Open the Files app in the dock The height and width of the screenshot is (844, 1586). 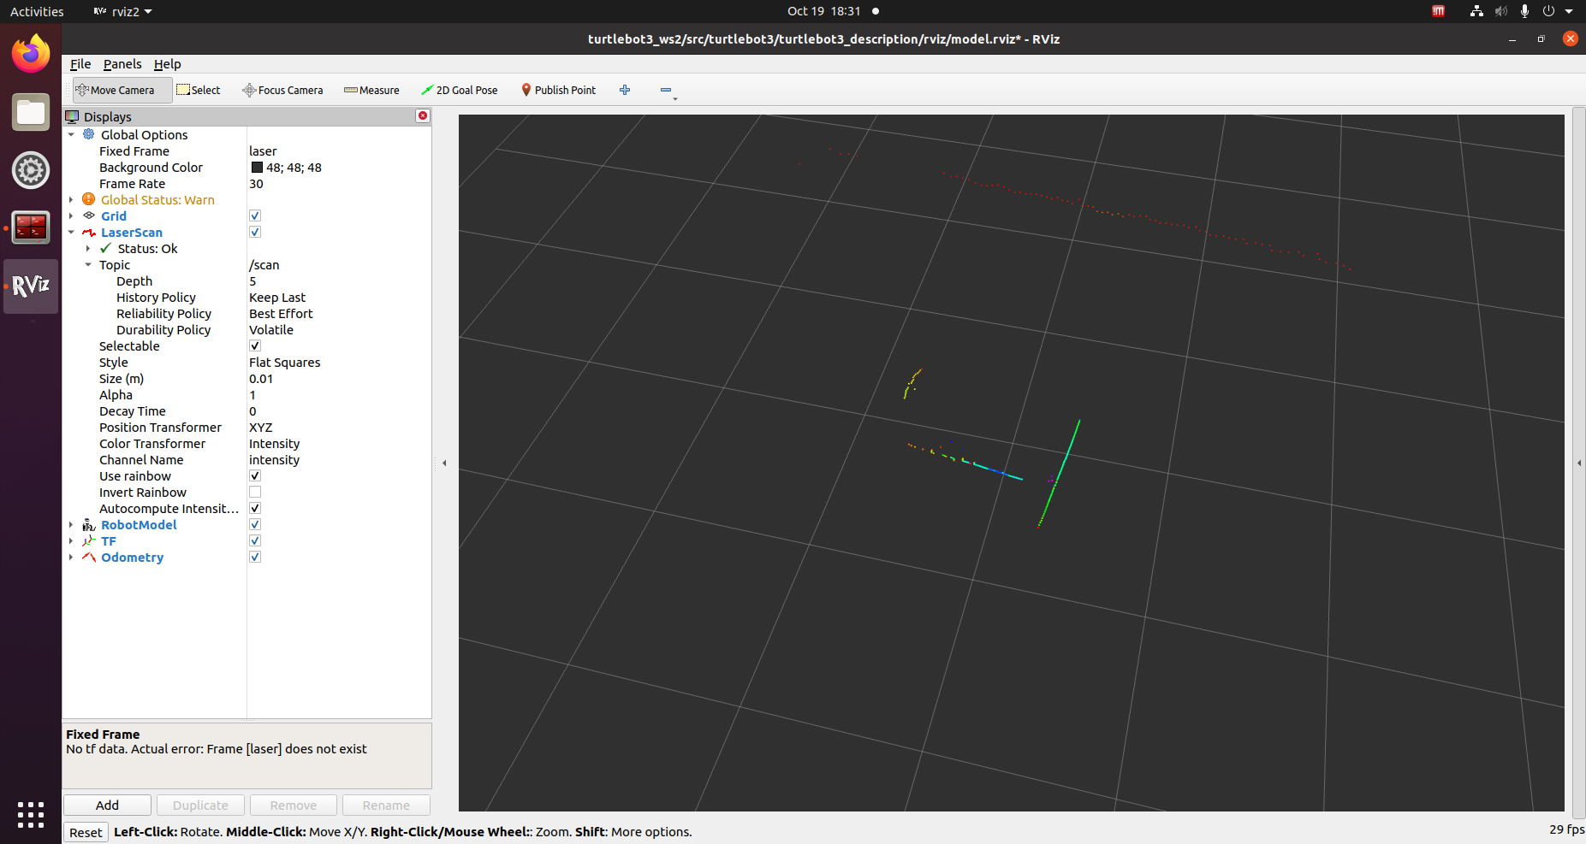[x=31, y=112]
